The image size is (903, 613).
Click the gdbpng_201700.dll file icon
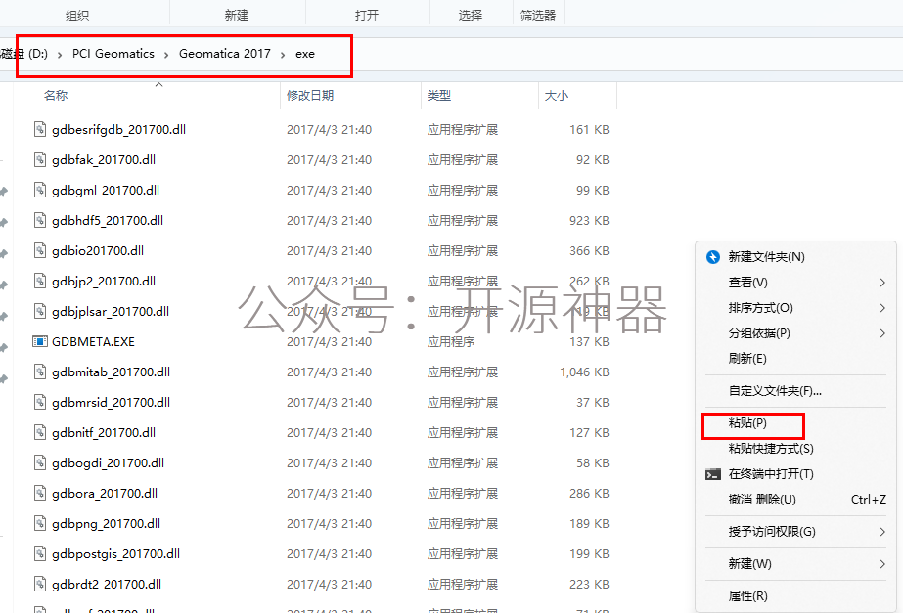(x=40, y=523)
